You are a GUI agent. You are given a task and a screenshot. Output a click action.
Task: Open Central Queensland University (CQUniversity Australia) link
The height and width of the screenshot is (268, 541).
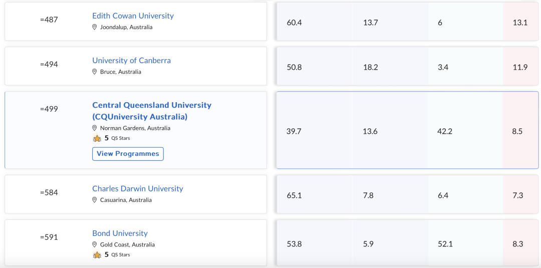(x=152, y=111)
